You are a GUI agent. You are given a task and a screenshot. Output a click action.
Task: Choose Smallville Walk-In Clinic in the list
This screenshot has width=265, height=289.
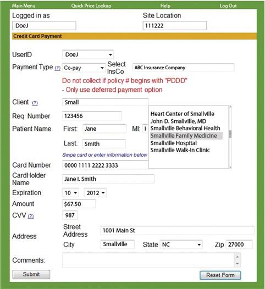[x=180, y=150]
